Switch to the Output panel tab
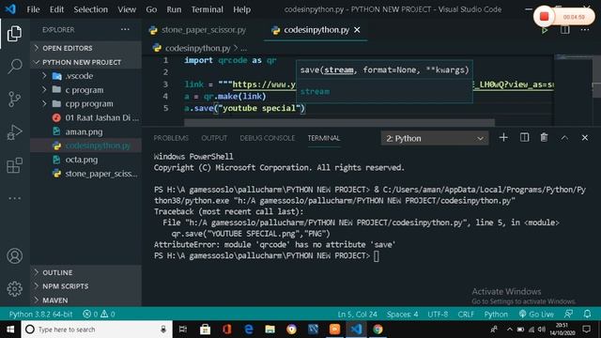 214,138
